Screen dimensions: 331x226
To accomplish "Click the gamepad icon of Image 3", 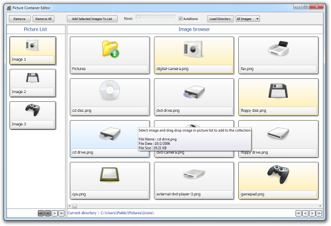I will coord(33,109).
